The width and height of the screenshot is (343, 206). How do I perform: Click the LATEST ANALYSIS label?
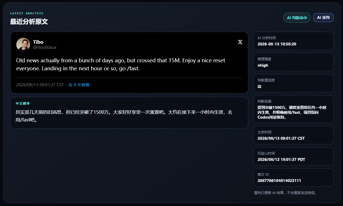[x=27, y=13]
